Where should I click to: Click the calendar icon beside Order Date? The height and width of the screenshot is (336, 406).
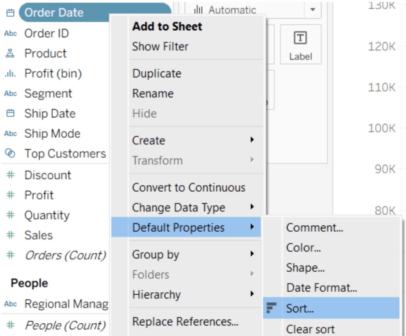10,13
